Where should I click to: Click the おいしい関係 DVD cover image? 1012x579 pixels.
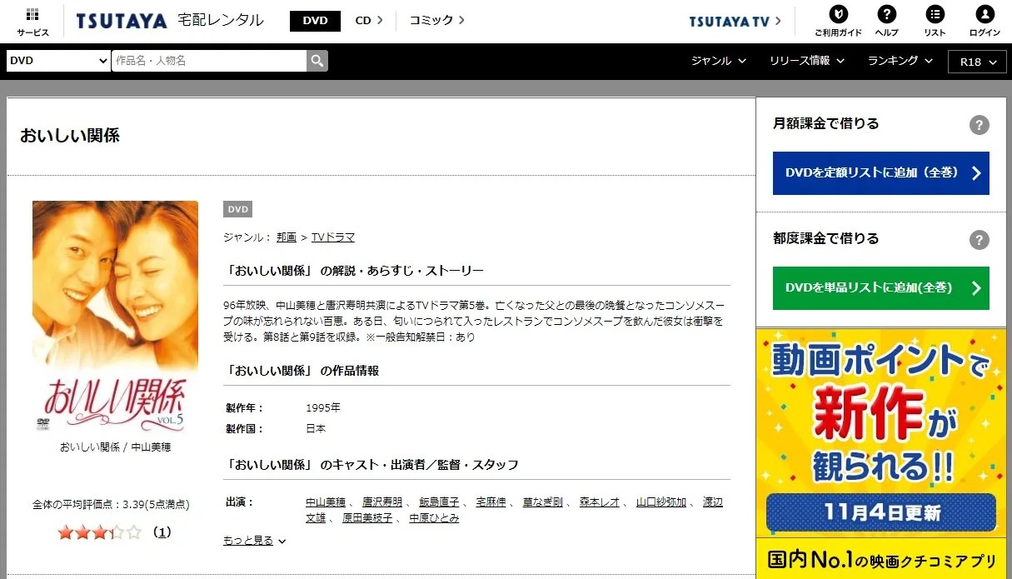click(x=115, y=317)
